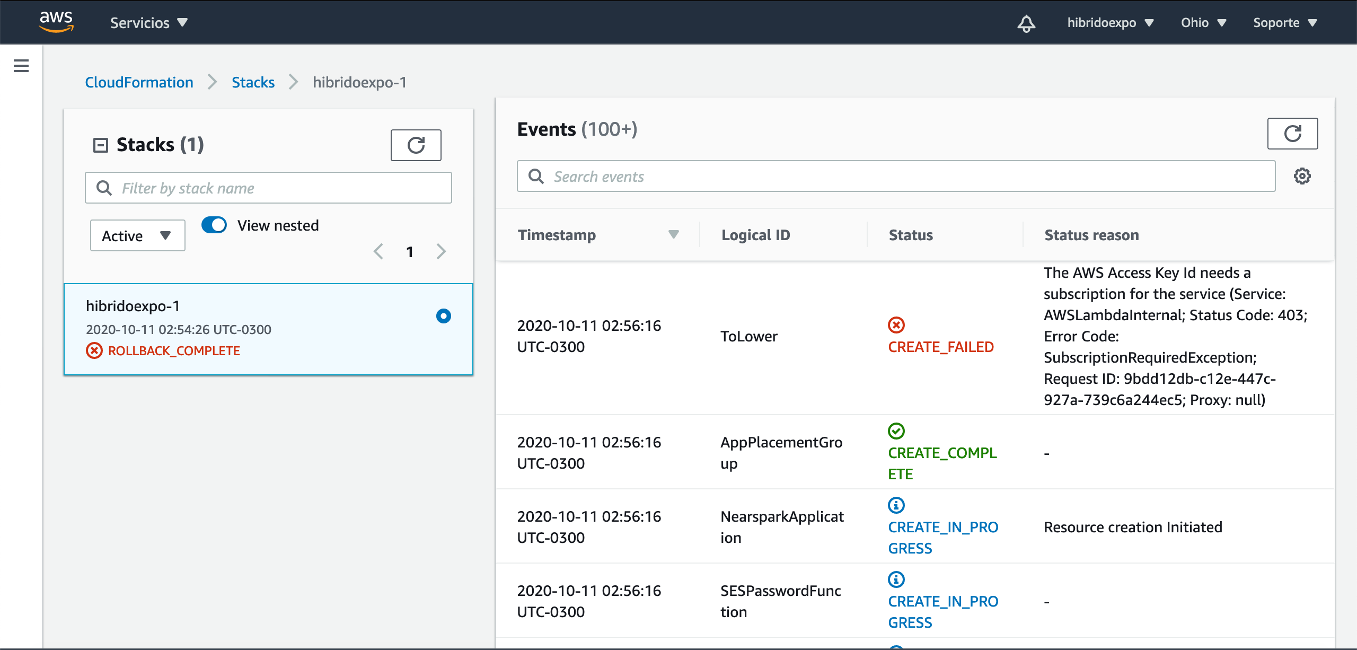Toggle the View nested switch
Viewport: 1357px width, 650px height.
point(214,225)
